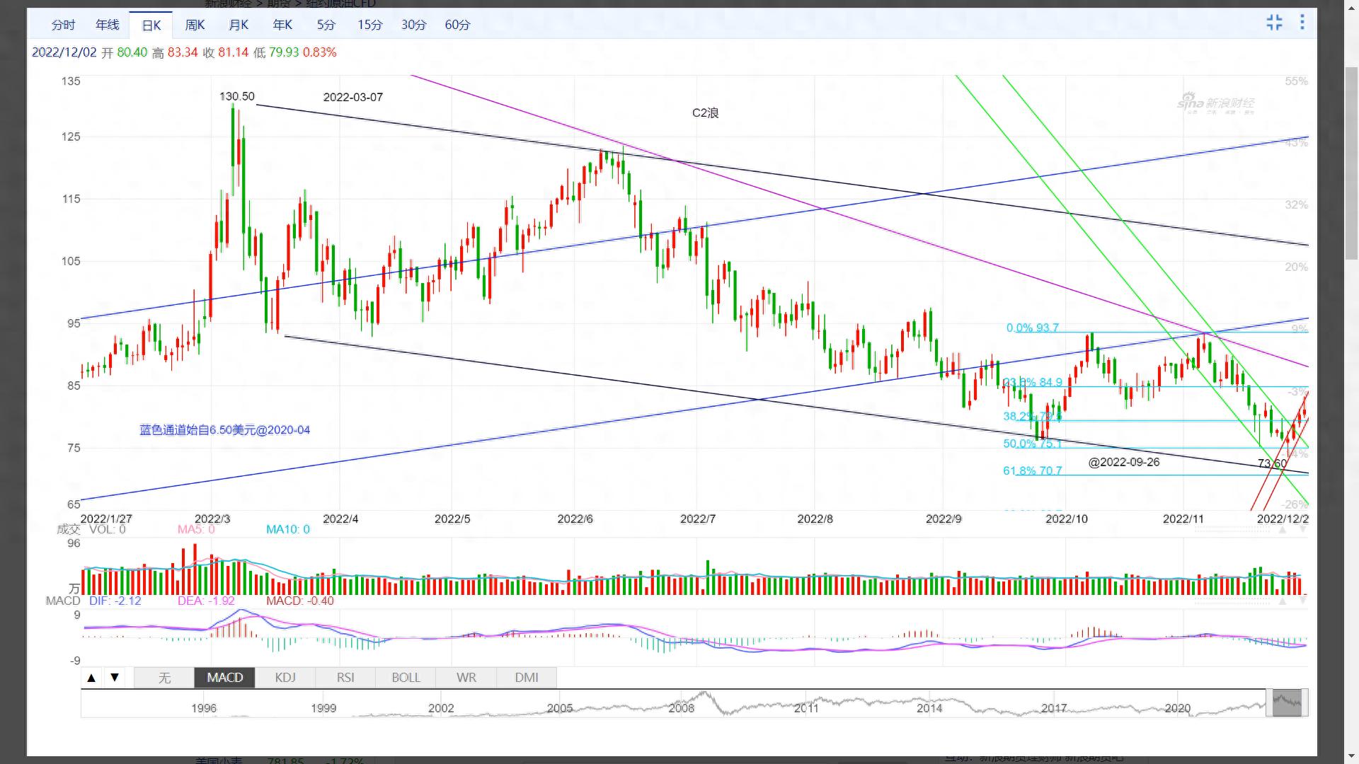Click the black down-triangle indicator button

[x=115, y=678]
